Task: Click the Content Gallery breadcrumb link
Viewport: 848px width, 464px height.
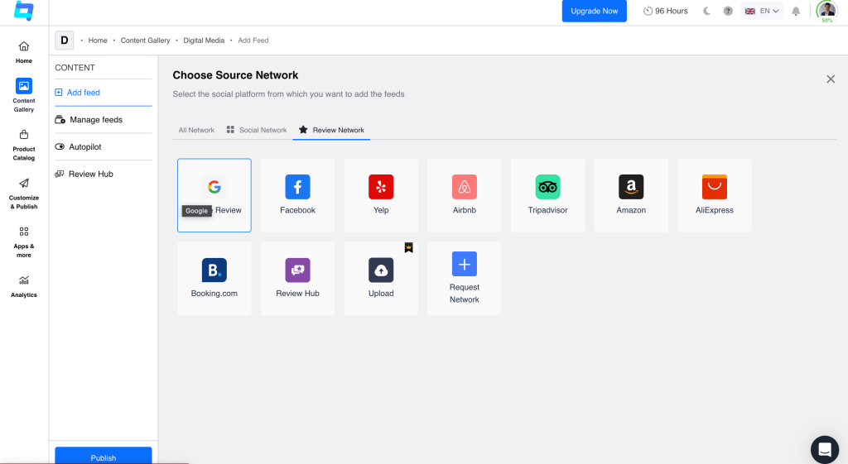Action: (145, 41)
